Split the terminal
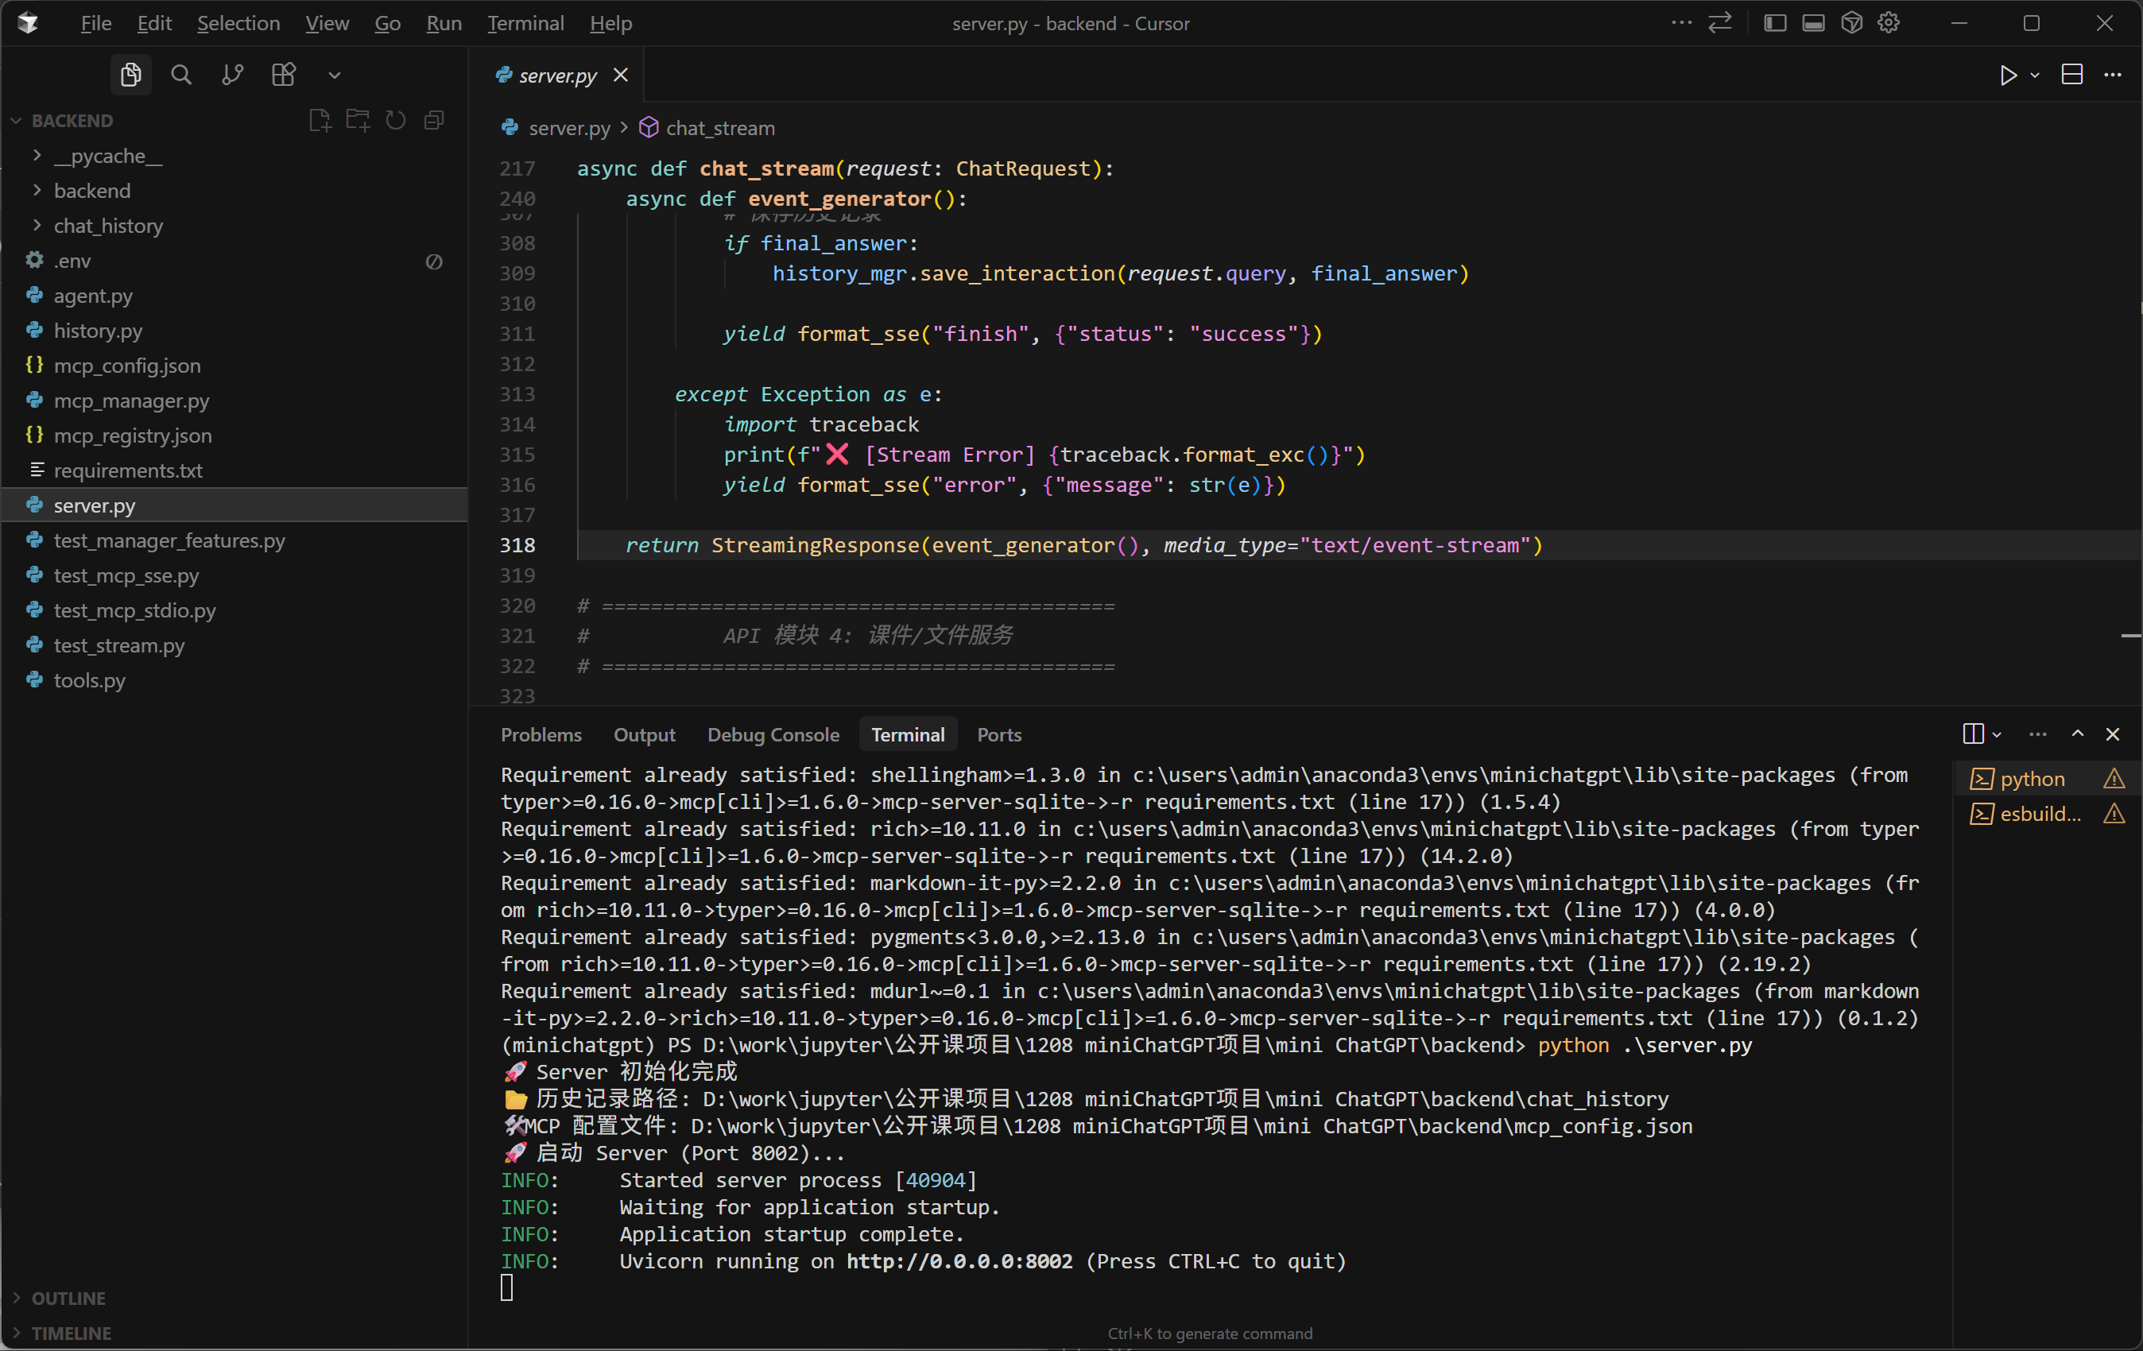 (x=1972, y=734)
